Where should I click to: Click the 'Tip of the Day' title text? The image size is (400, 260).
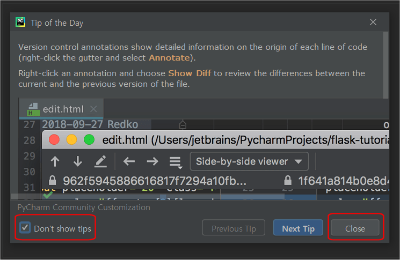click(56, 23)
